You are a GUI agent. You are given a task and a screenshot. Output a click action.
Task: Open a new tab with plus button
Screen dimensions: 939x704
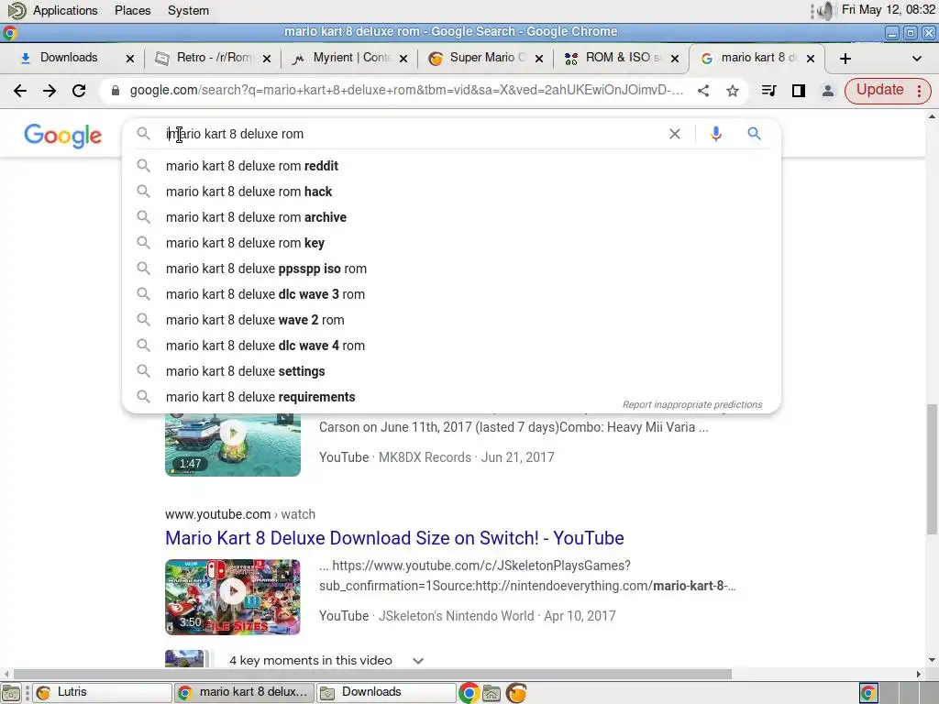[845, 58]
